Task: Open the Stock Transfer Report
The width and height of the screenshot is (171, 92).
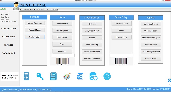Action: point(151,38)
